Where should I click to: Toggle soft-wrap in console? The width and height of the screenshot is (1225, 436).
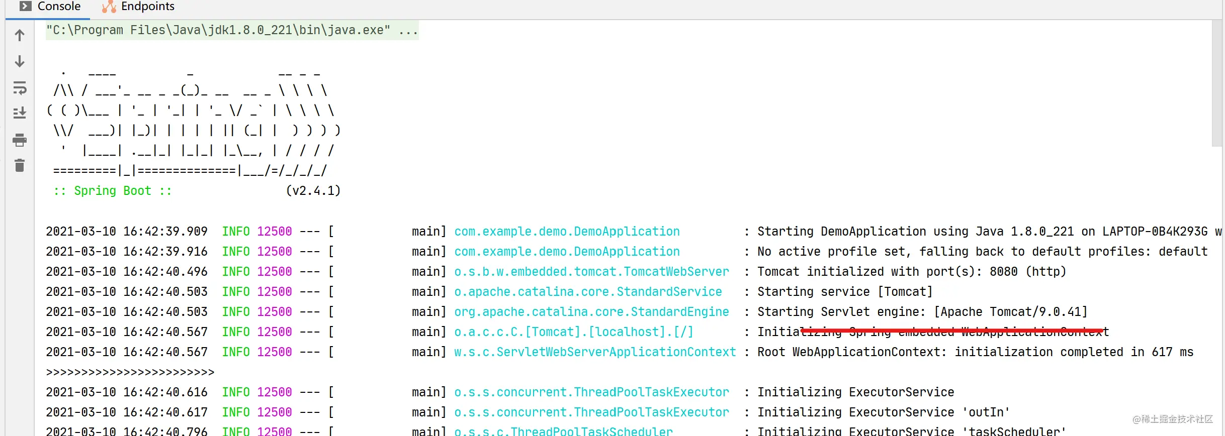tap(20, 88)
